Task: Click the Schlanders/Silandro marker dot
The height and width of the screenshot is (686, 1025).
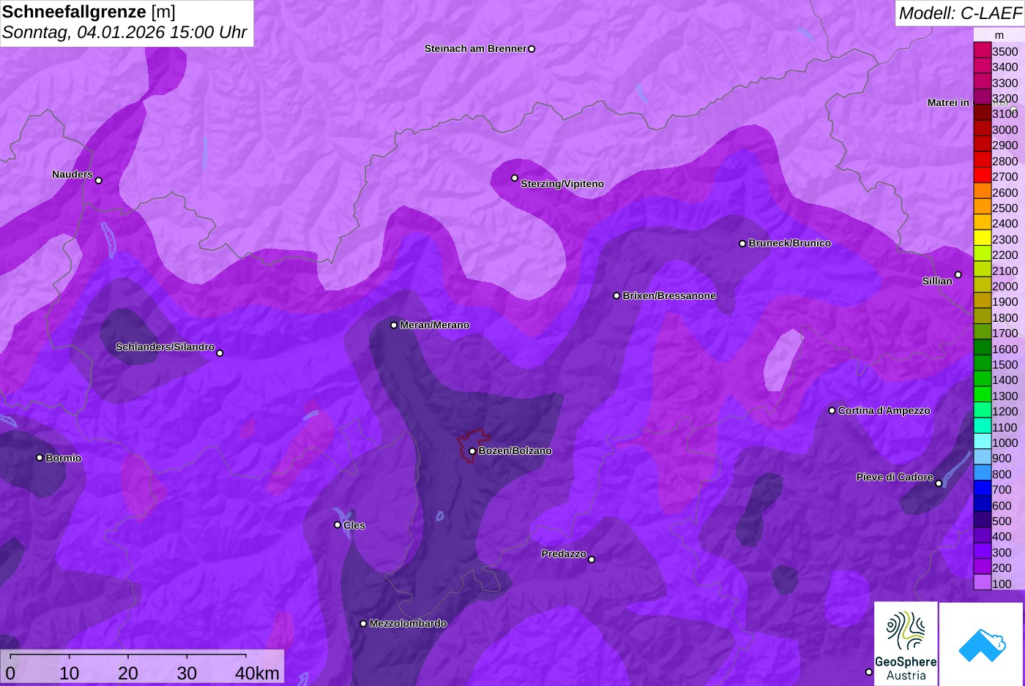Action: pyautogui.click(x=220, y=353)
